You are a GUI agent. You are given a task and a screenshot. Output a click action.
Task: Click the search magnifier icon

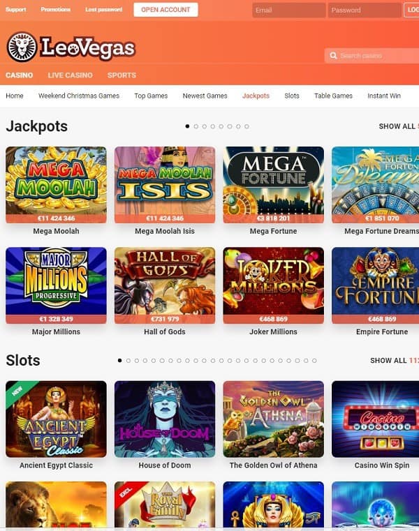click(333, 56)
